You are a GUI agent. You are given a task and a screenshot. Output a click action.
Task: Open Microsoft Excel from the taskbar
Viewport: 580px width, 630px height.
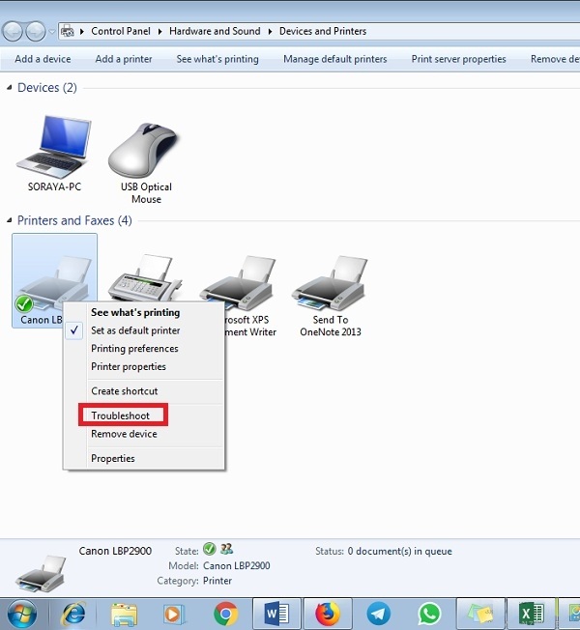531,613
